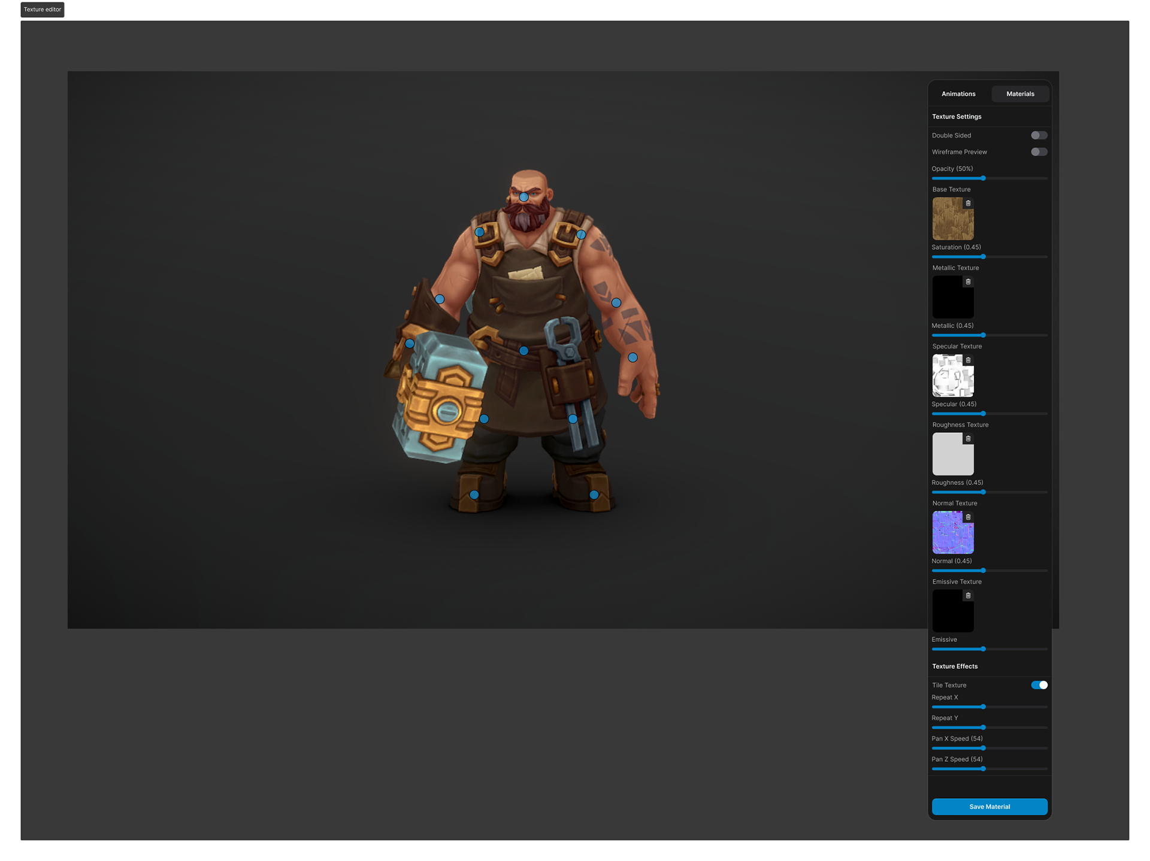Adjust the Repeat X slider

(x=989, y=707)
